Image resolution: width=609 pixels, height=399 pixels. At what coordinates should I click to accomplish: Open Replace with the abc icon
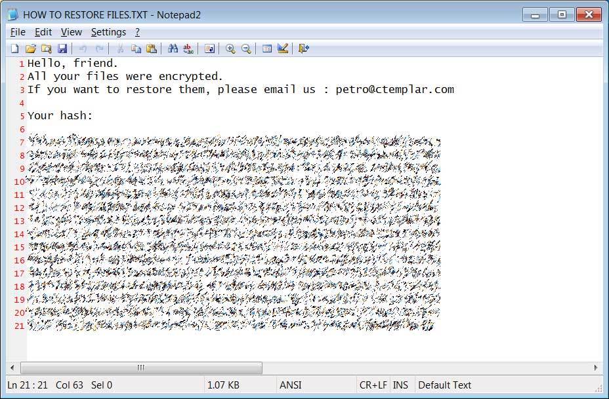pyautogui.click(x=188, y=48)
